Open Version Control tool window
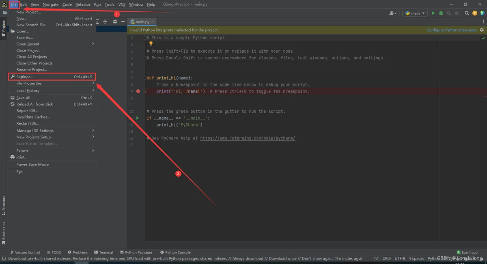Image resolution: width=487 pixels, height=264 pixels. [x=25, y=252]
